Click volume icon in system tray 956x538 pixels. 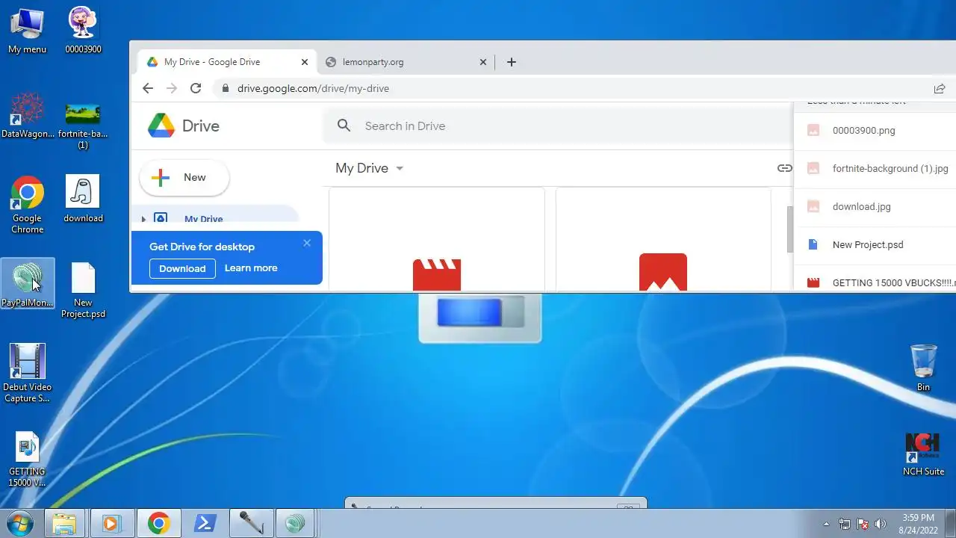pyautogui.click(x=881, y=524)
